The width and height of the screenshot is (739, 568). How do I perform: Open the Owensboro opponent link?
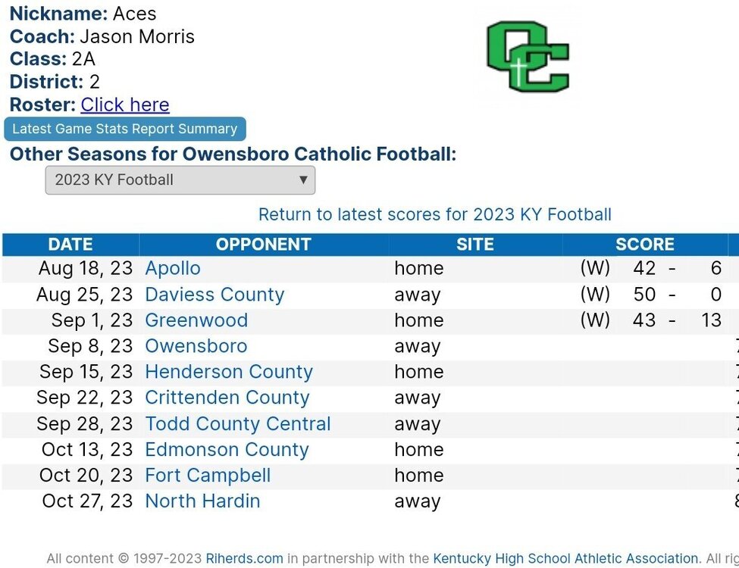pos(196,346)
